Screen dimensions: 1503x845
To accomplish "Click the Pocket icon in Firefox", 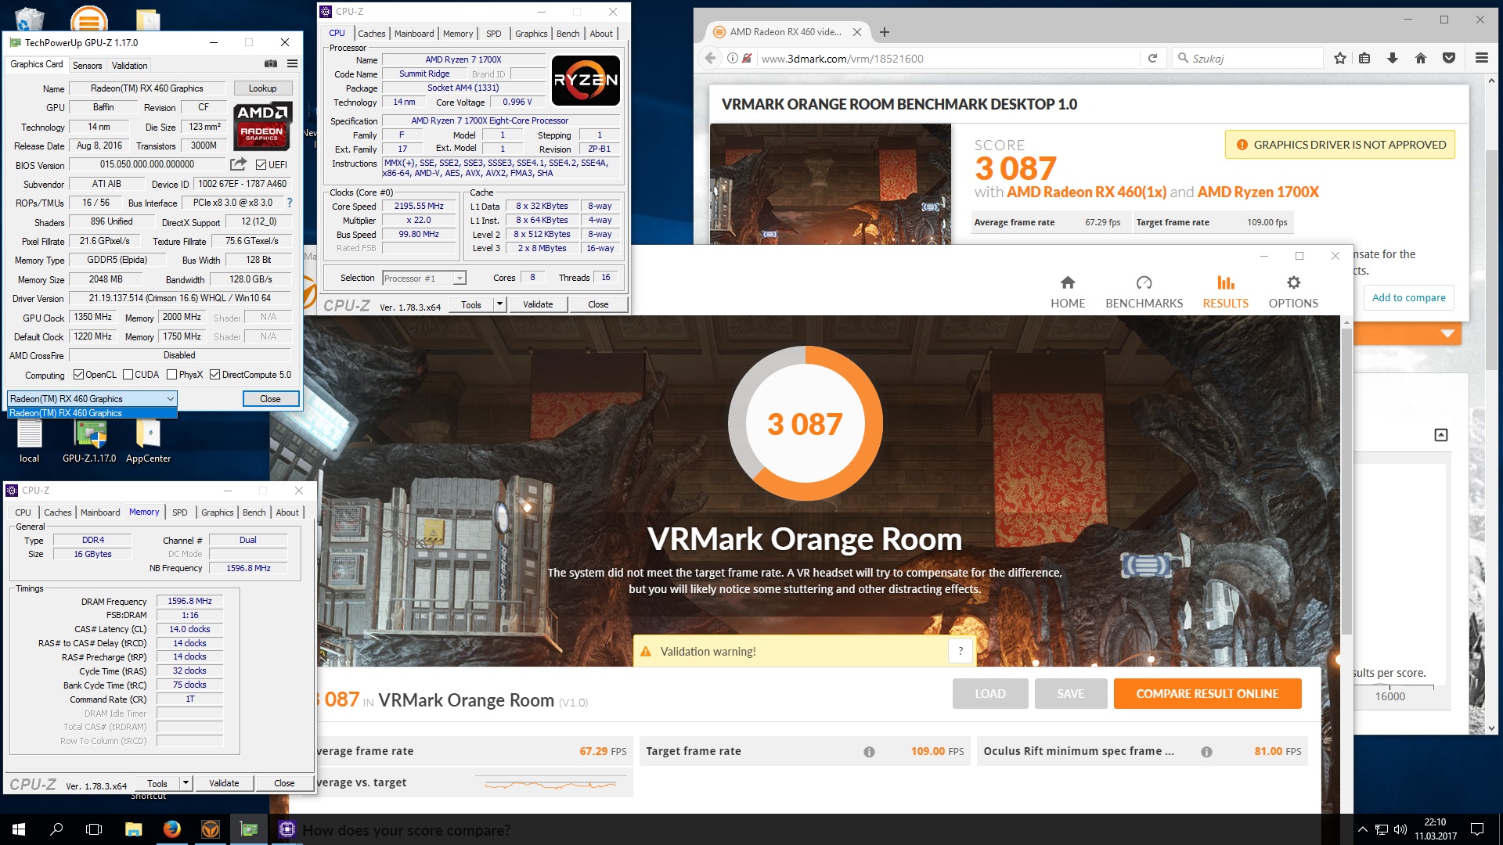I will (x=1449, y=58).
